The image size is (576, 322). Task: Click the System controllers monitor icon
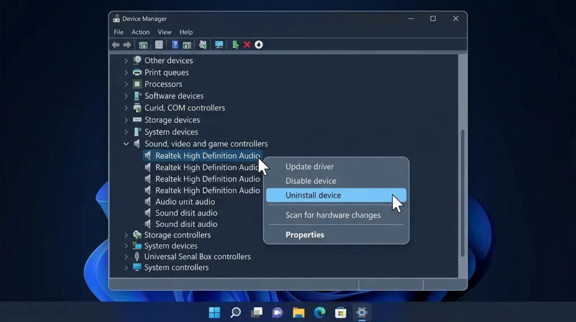point(137,267)
